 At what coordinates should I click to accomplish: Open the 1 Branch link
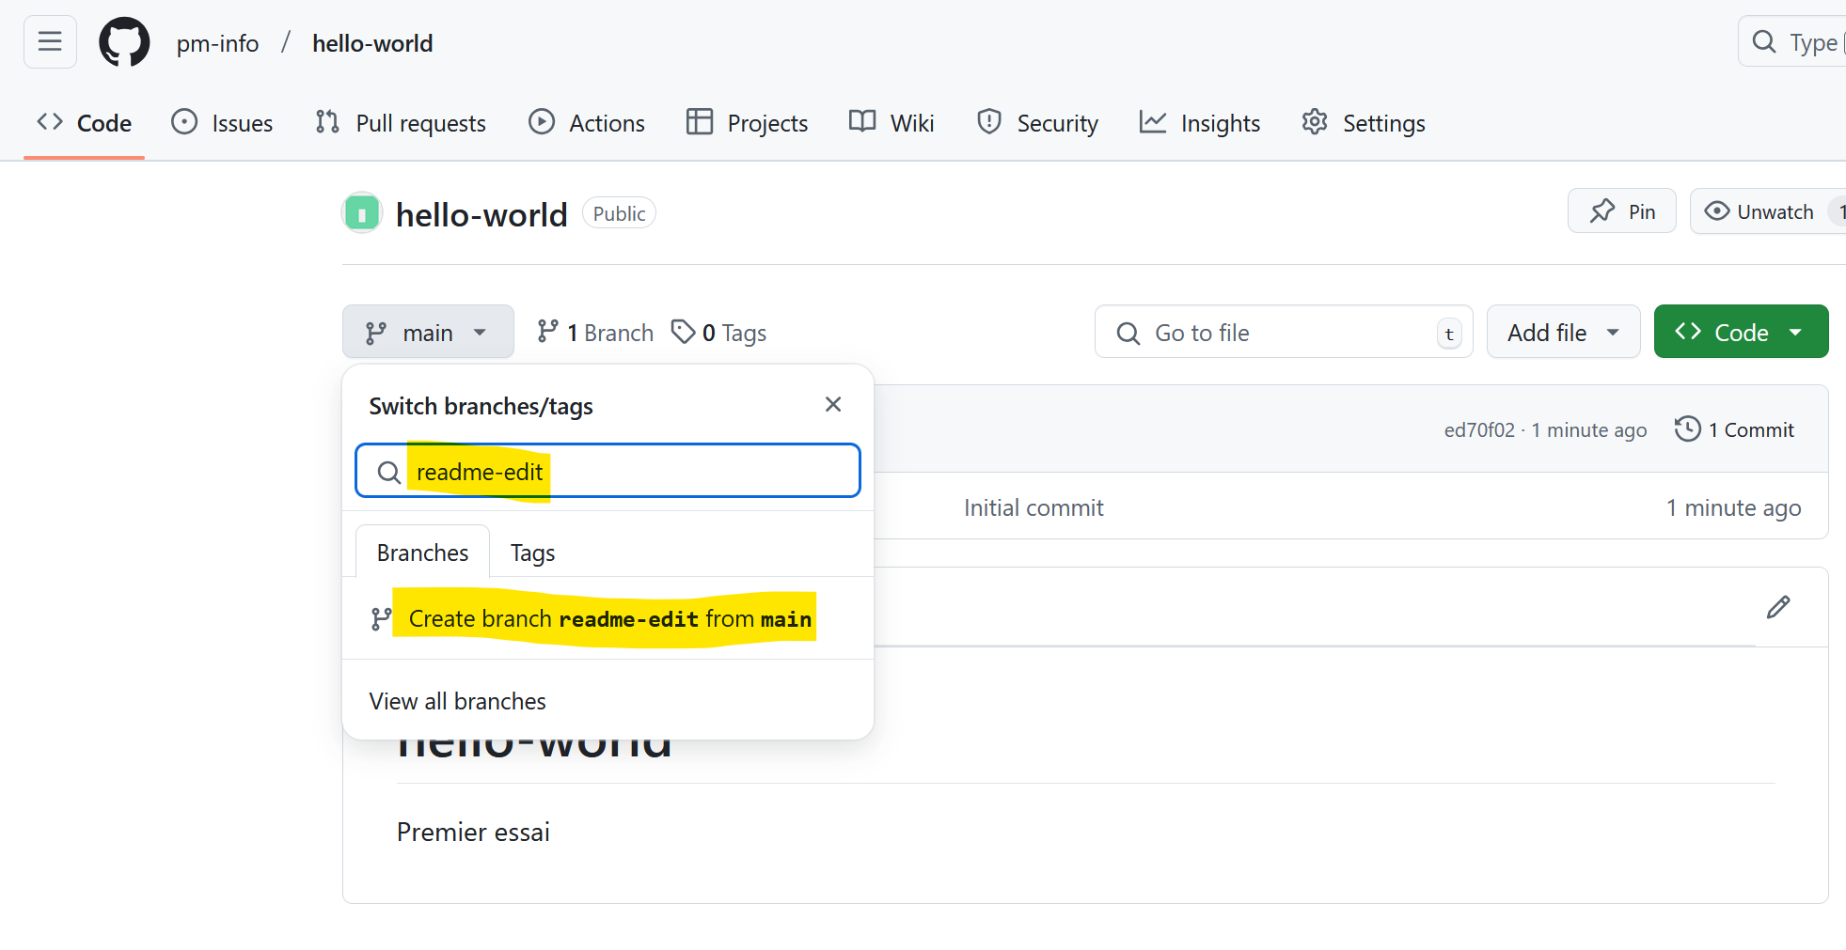coord(595,333)
